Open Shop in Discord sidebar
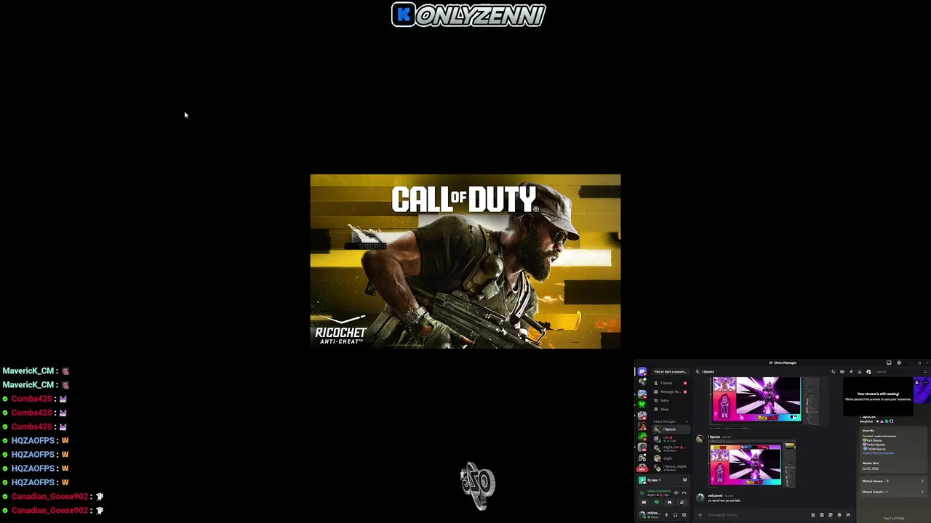Image resolution: width=931 pixels, height=523 pixels. pos(671,409)
